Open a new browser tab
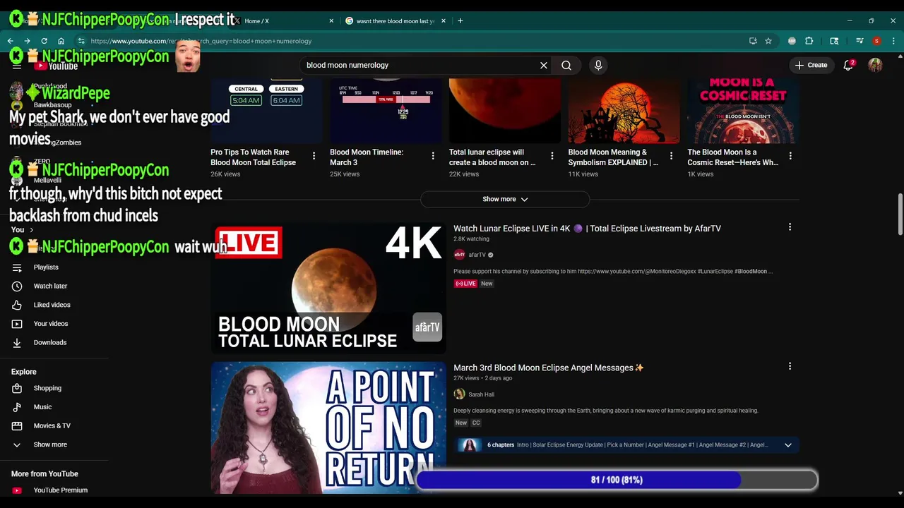The height and width of the screenshot is (508, 904). (x=460, y=21)
